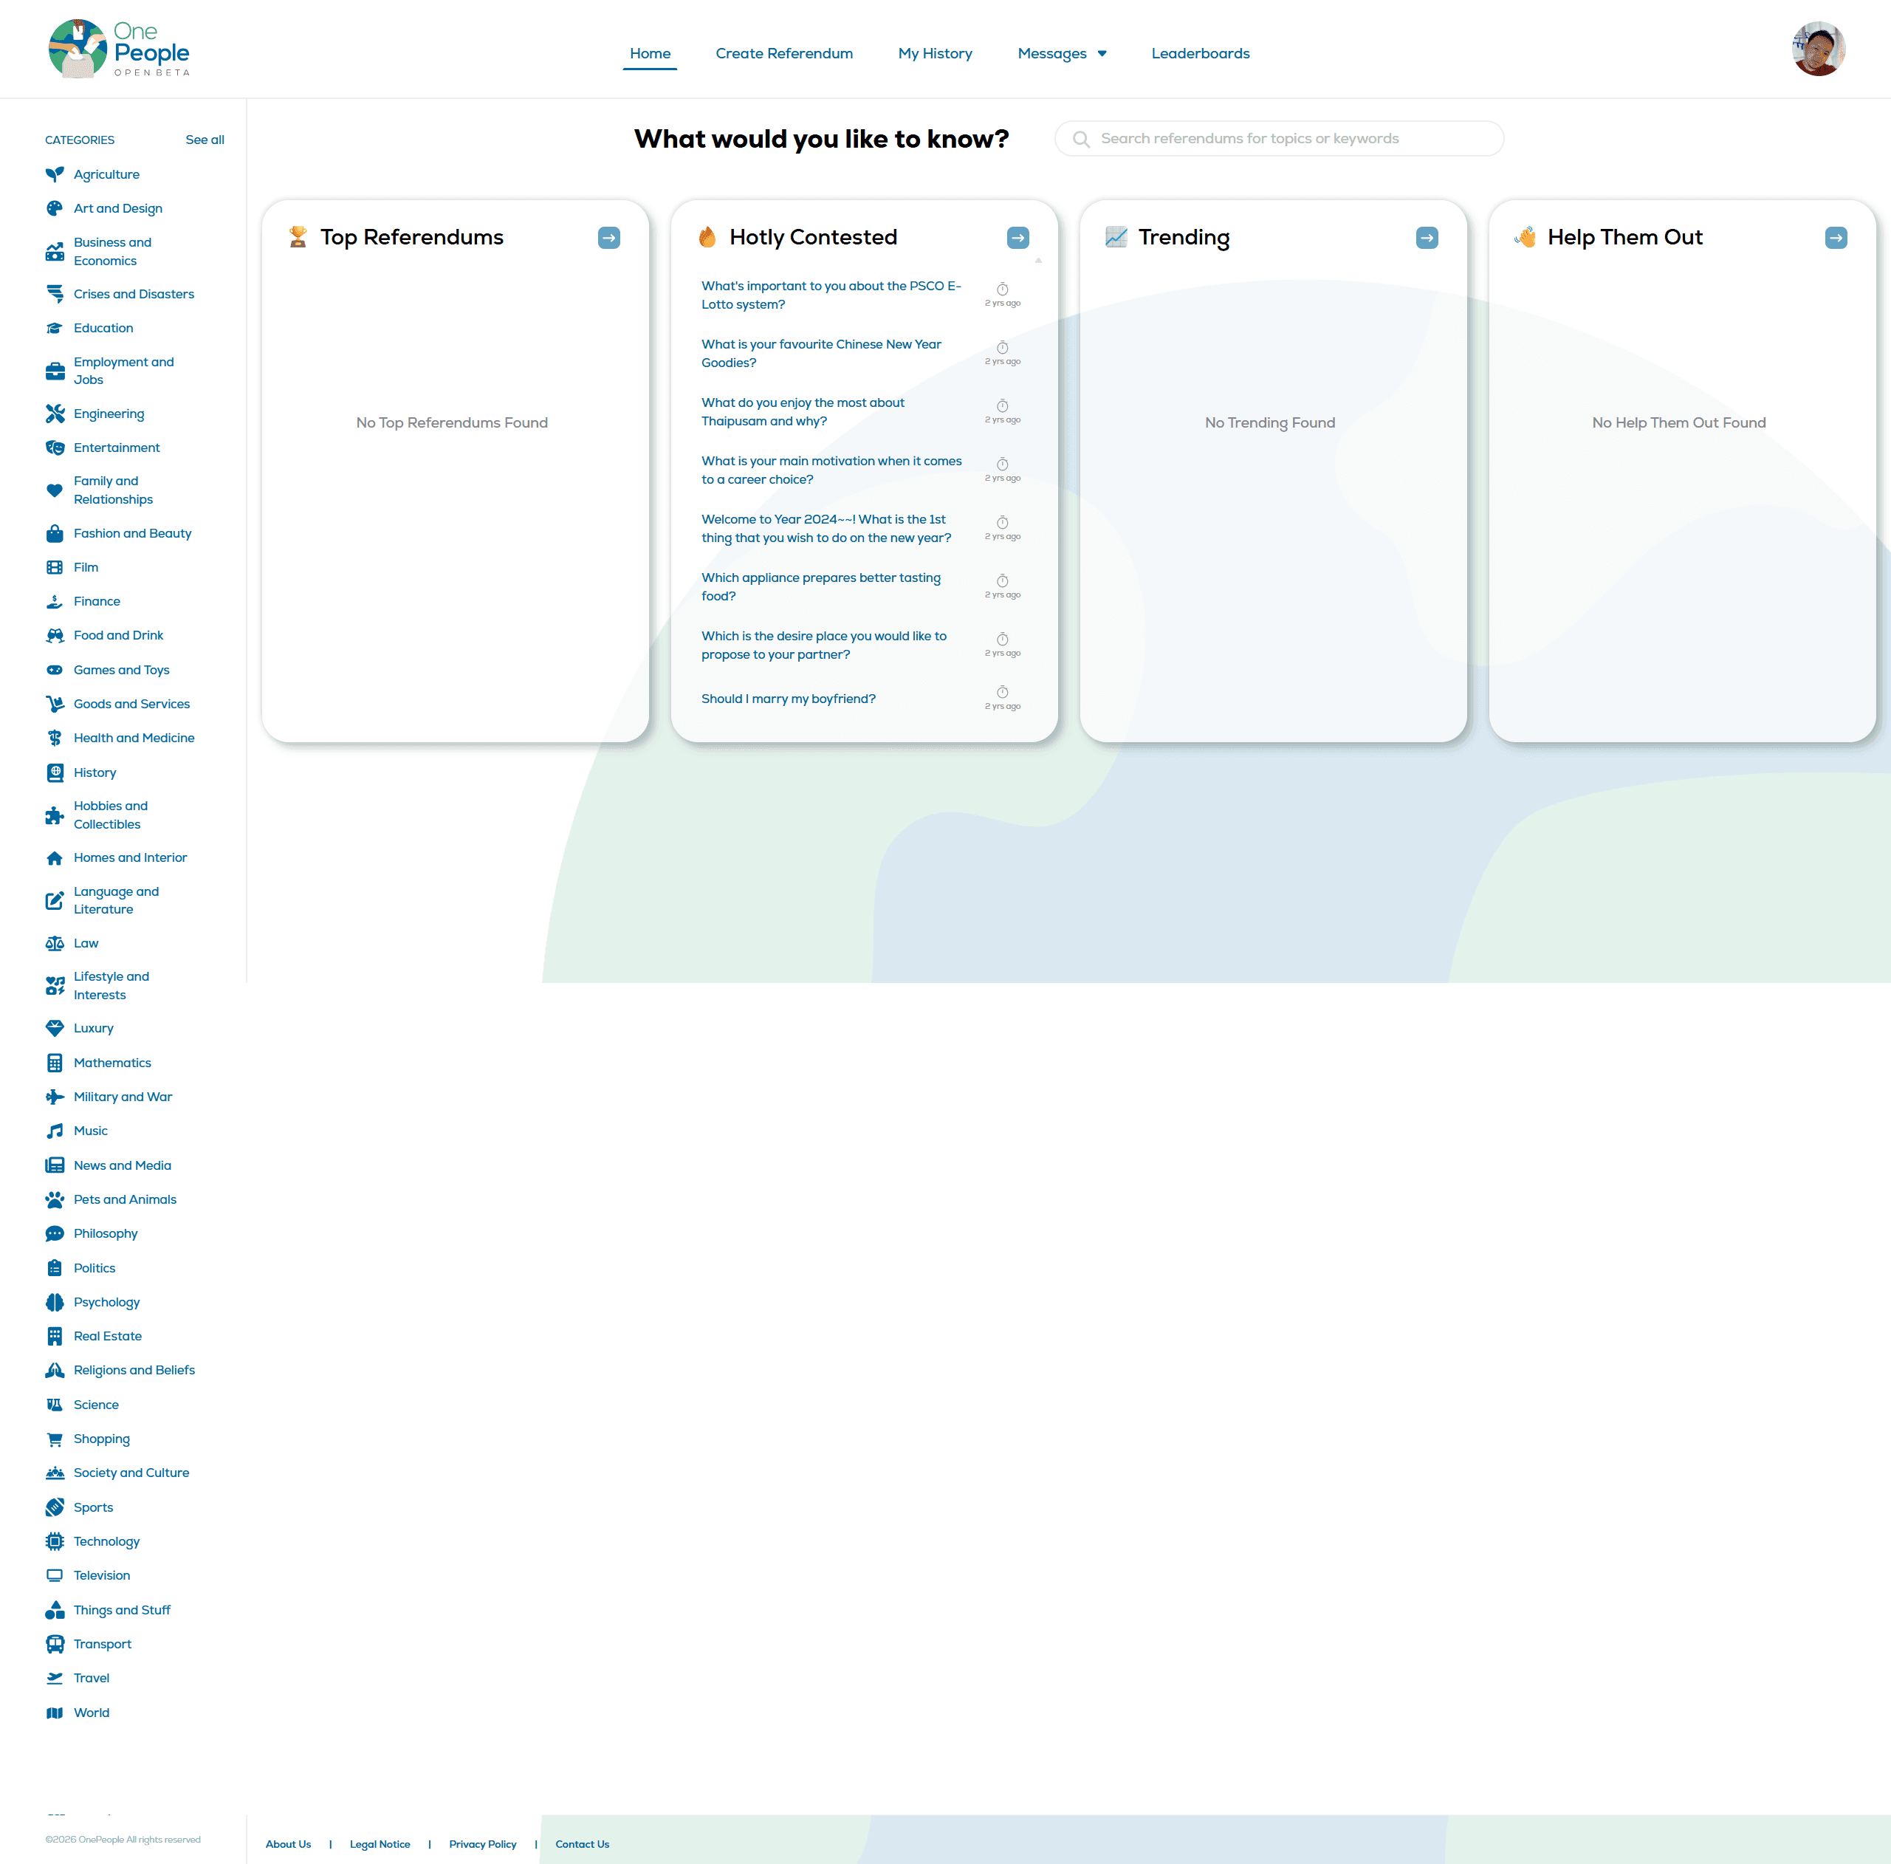Select the Health and Medicine category
Viewport: 1891px width, 1864px height.
(x=134, y=739)
